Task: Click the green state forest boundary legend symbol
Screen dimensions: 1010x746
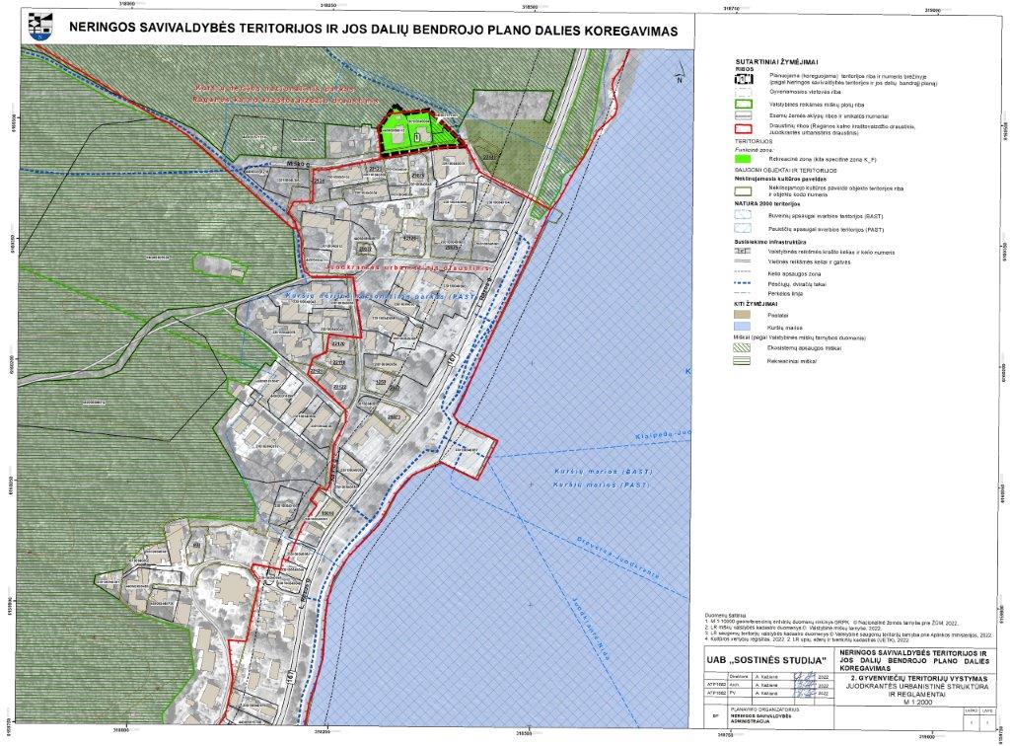Action: tap(746, 104)
